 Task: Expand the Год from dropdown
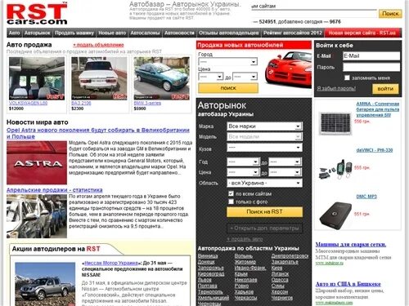[x=243, y=162]
